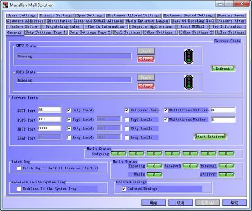This screenshot has width=252, height=211.
Task: Open Whois Internet Ranges tab
Action: pos(147,21)
